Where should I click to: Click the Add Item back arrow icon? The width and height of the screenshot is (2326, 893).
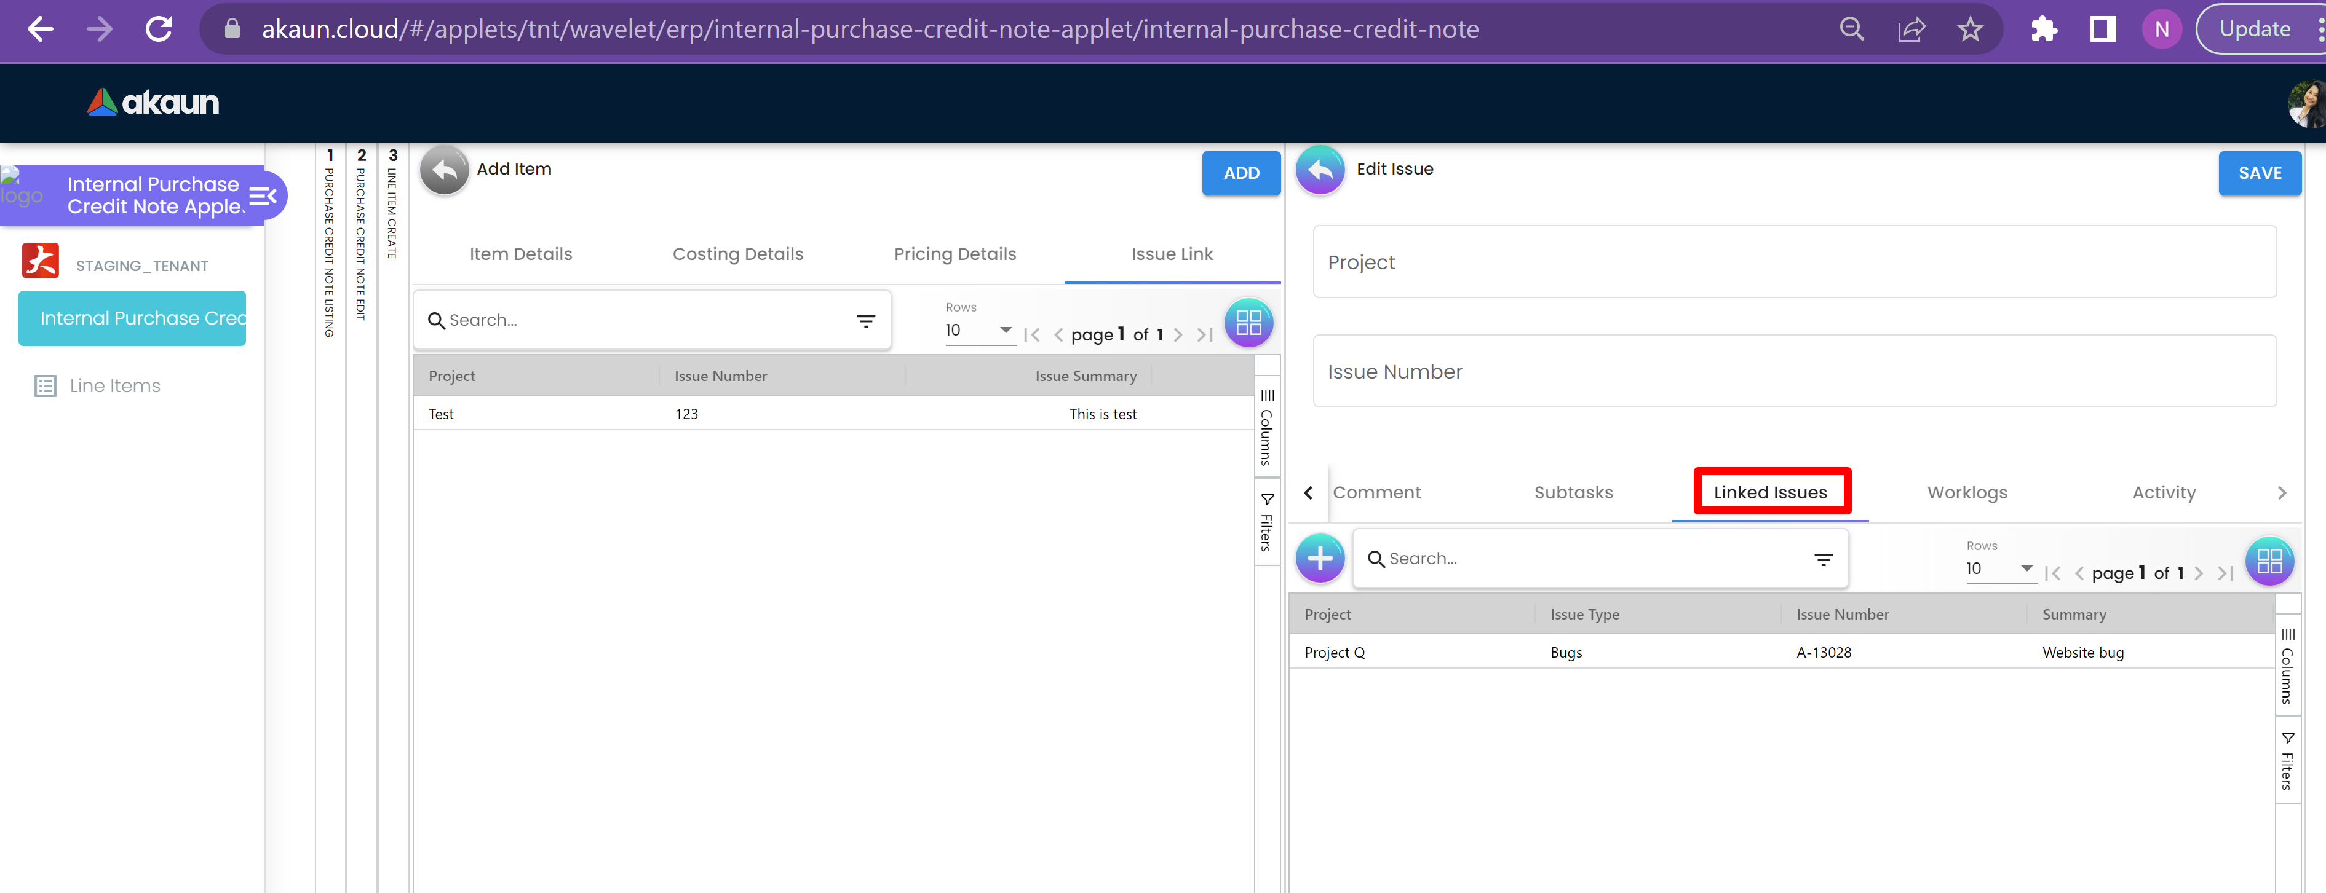click(x=444, y=170)
